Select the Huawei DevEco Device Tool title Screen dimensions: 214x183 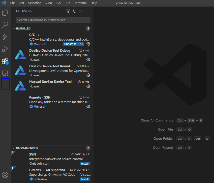click(x=50, y=82)
